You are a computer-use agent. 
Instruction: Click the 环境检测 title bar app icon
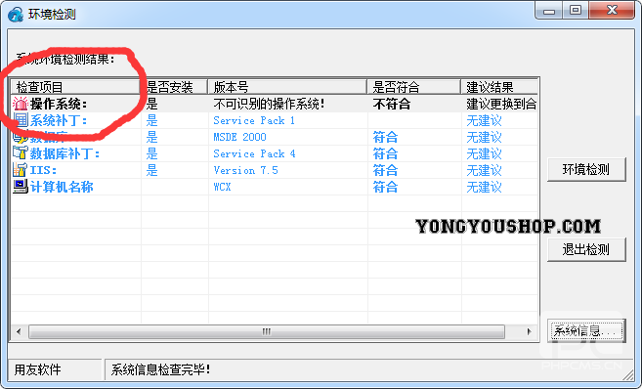16,15
